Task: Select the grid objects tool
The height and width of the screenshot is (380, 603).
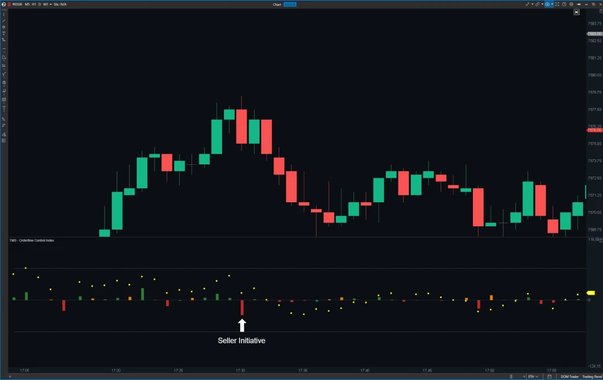Action: coord(4,99)
